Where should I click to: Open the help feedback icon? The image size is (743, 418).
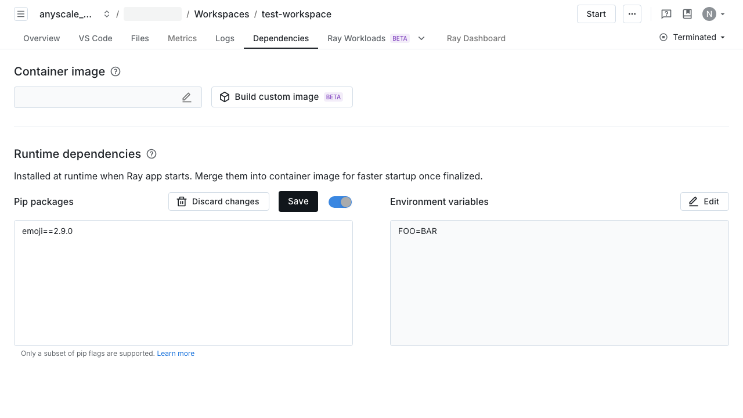click(x=666, y=14)
